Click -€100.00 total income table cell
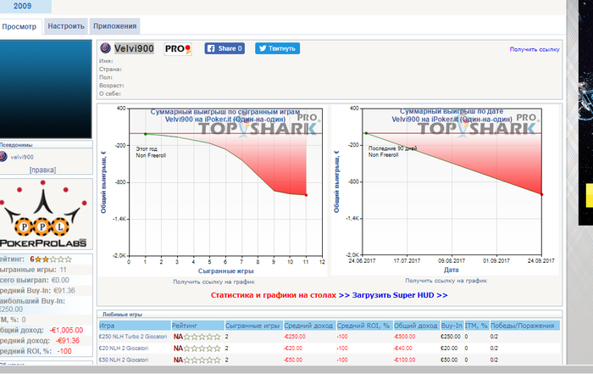593x374 pixels. point(404,360)
